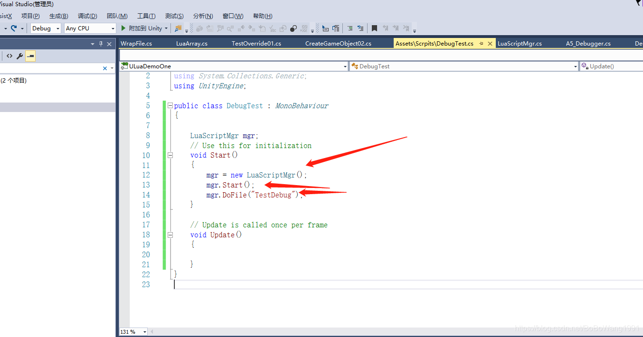Clear the side panel search box
Viewport: 643px width, 337px height.
click(x=105, y=68)
